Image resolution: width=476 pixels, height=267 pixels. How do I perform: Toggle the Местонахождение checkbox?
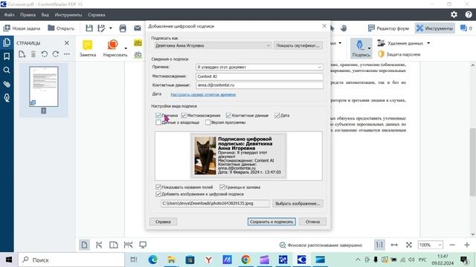(x=184, y=116)
